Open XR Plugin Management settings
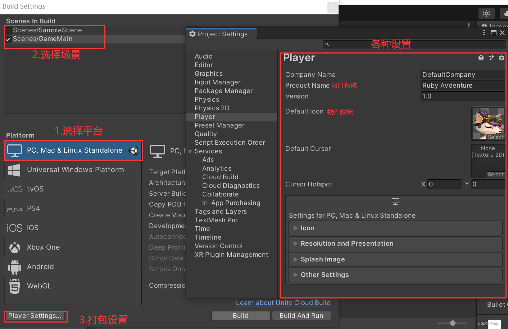 point(231,255)
